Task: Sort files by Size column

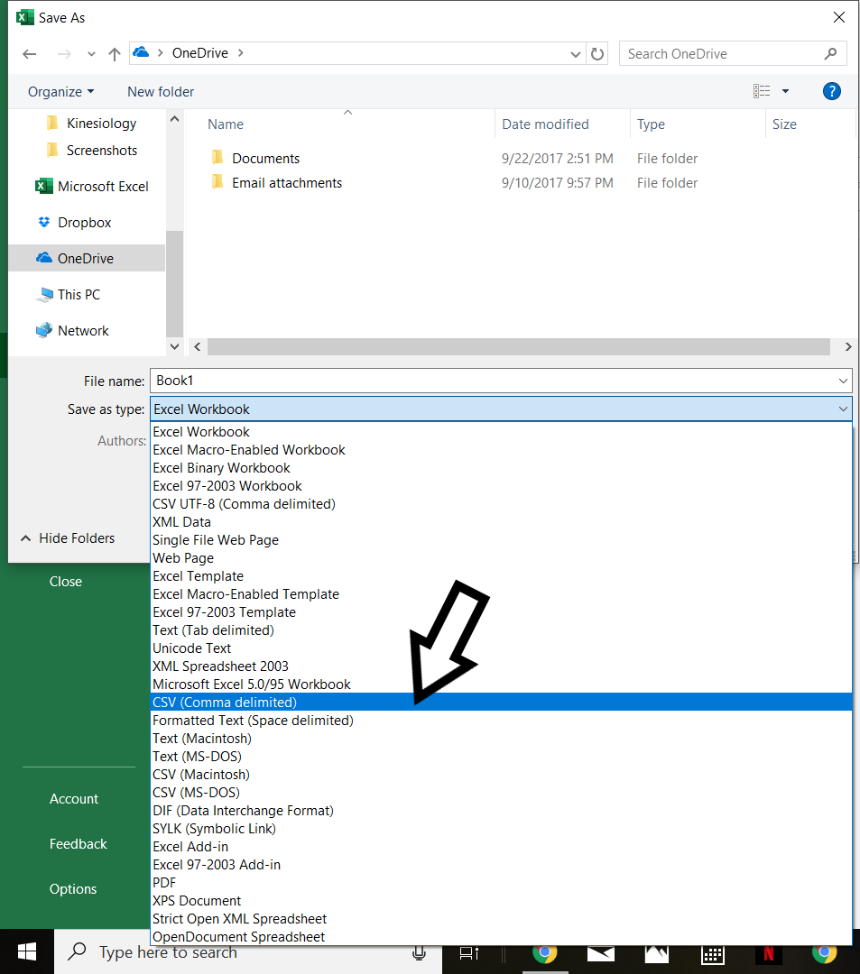Action: (784, 124)
